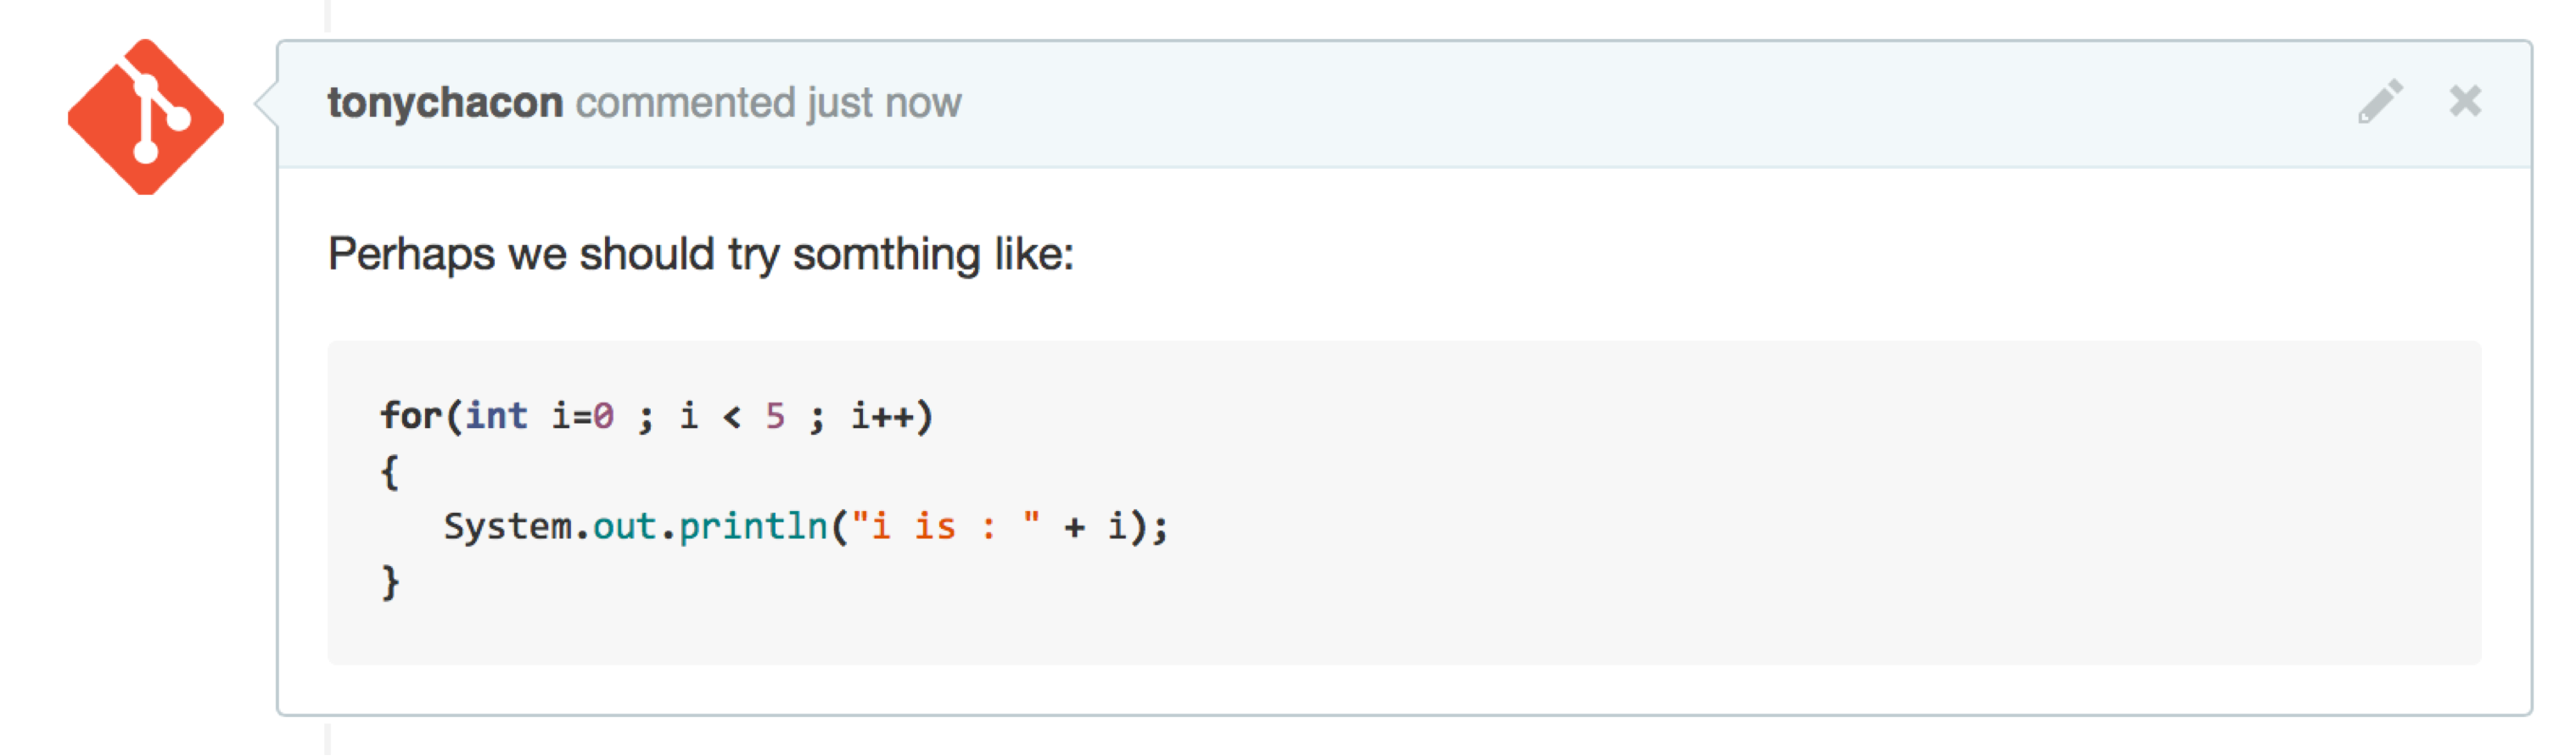The image size is (2576, 756).
Task: Click the closing curly brace line
Action: (390, 581)
